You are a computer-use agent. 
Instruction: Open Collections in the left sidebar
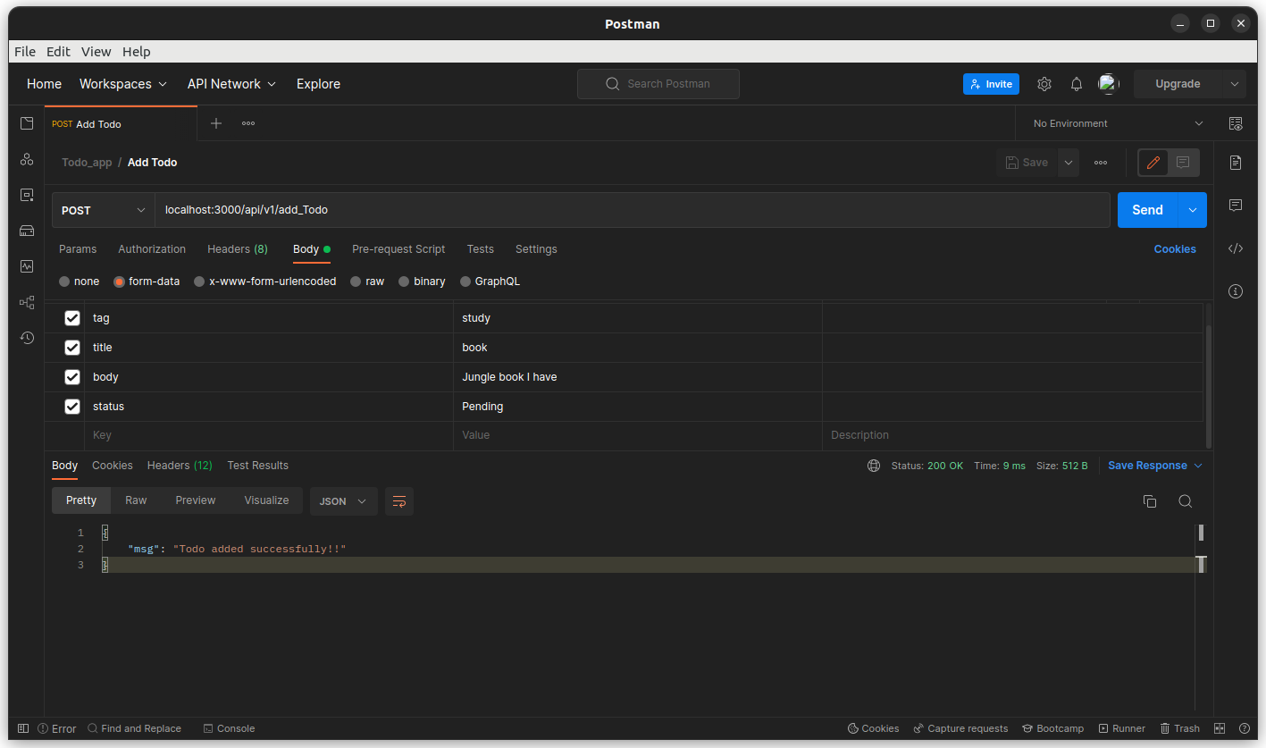27,123
